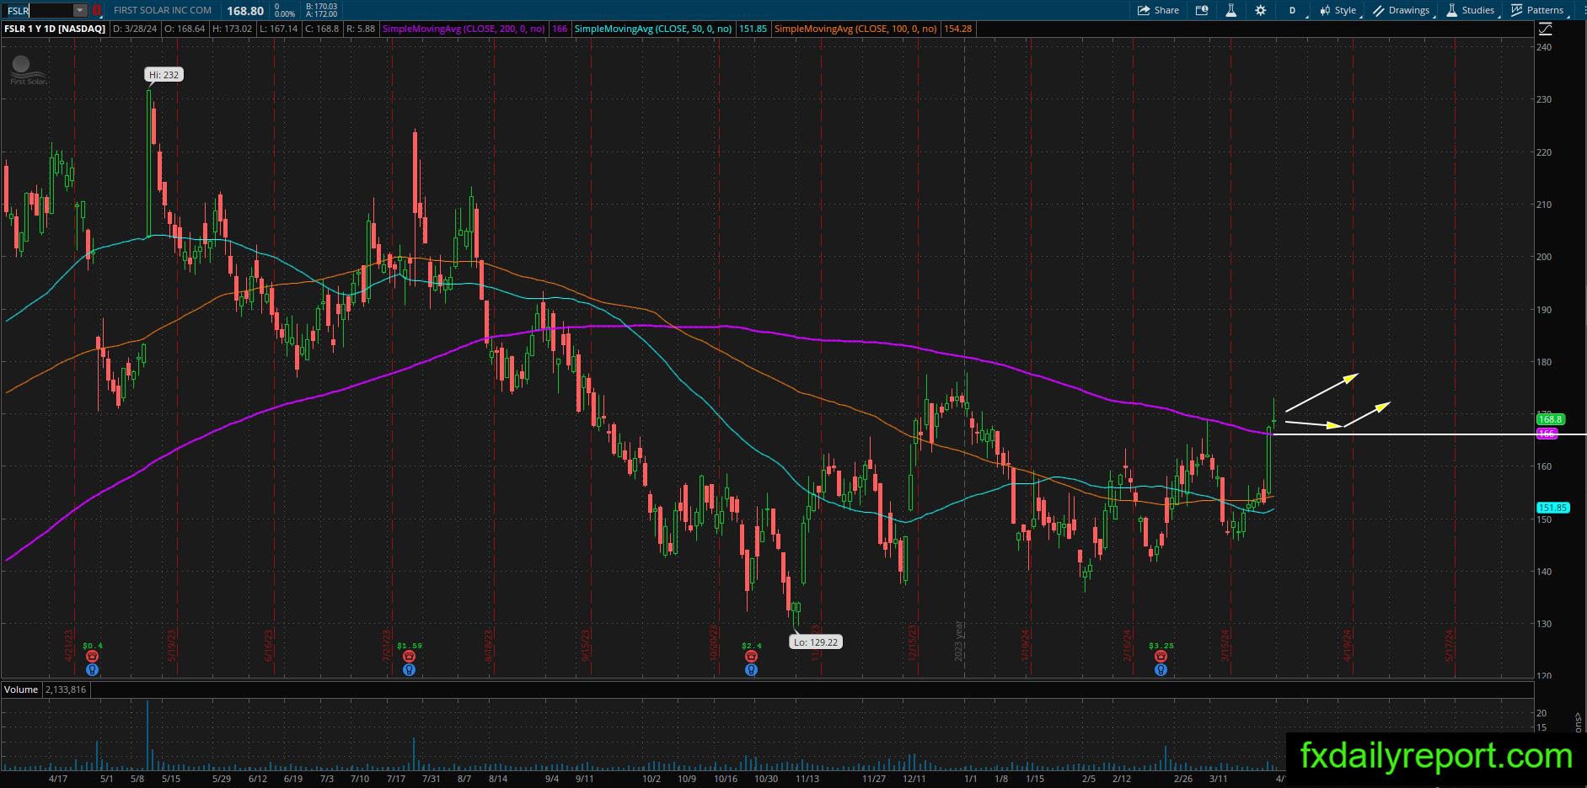Click the volume value 2,133,816
Viewport: 1587px width, 788px height.
point(66,689)
